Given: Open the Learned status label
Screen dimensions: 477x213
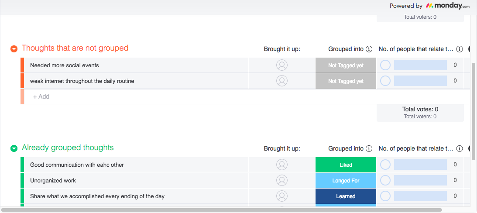Looking at the screenshot, I should [346, 196].
